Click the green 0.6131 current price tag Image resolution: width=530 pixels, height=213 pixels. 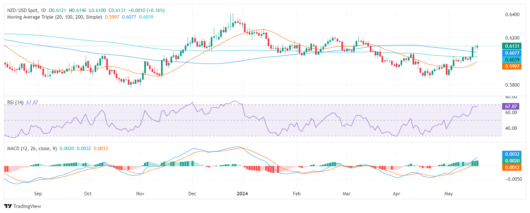(512, 46)
